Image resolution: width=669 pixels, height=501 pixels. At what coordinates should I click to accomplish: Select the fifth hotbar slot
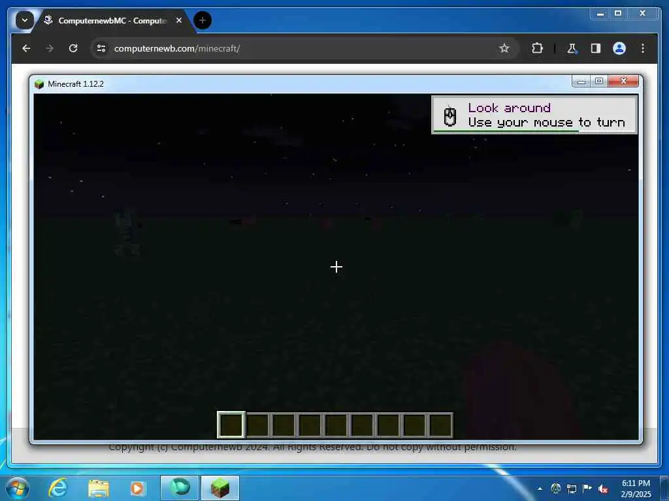coord(336,425)
